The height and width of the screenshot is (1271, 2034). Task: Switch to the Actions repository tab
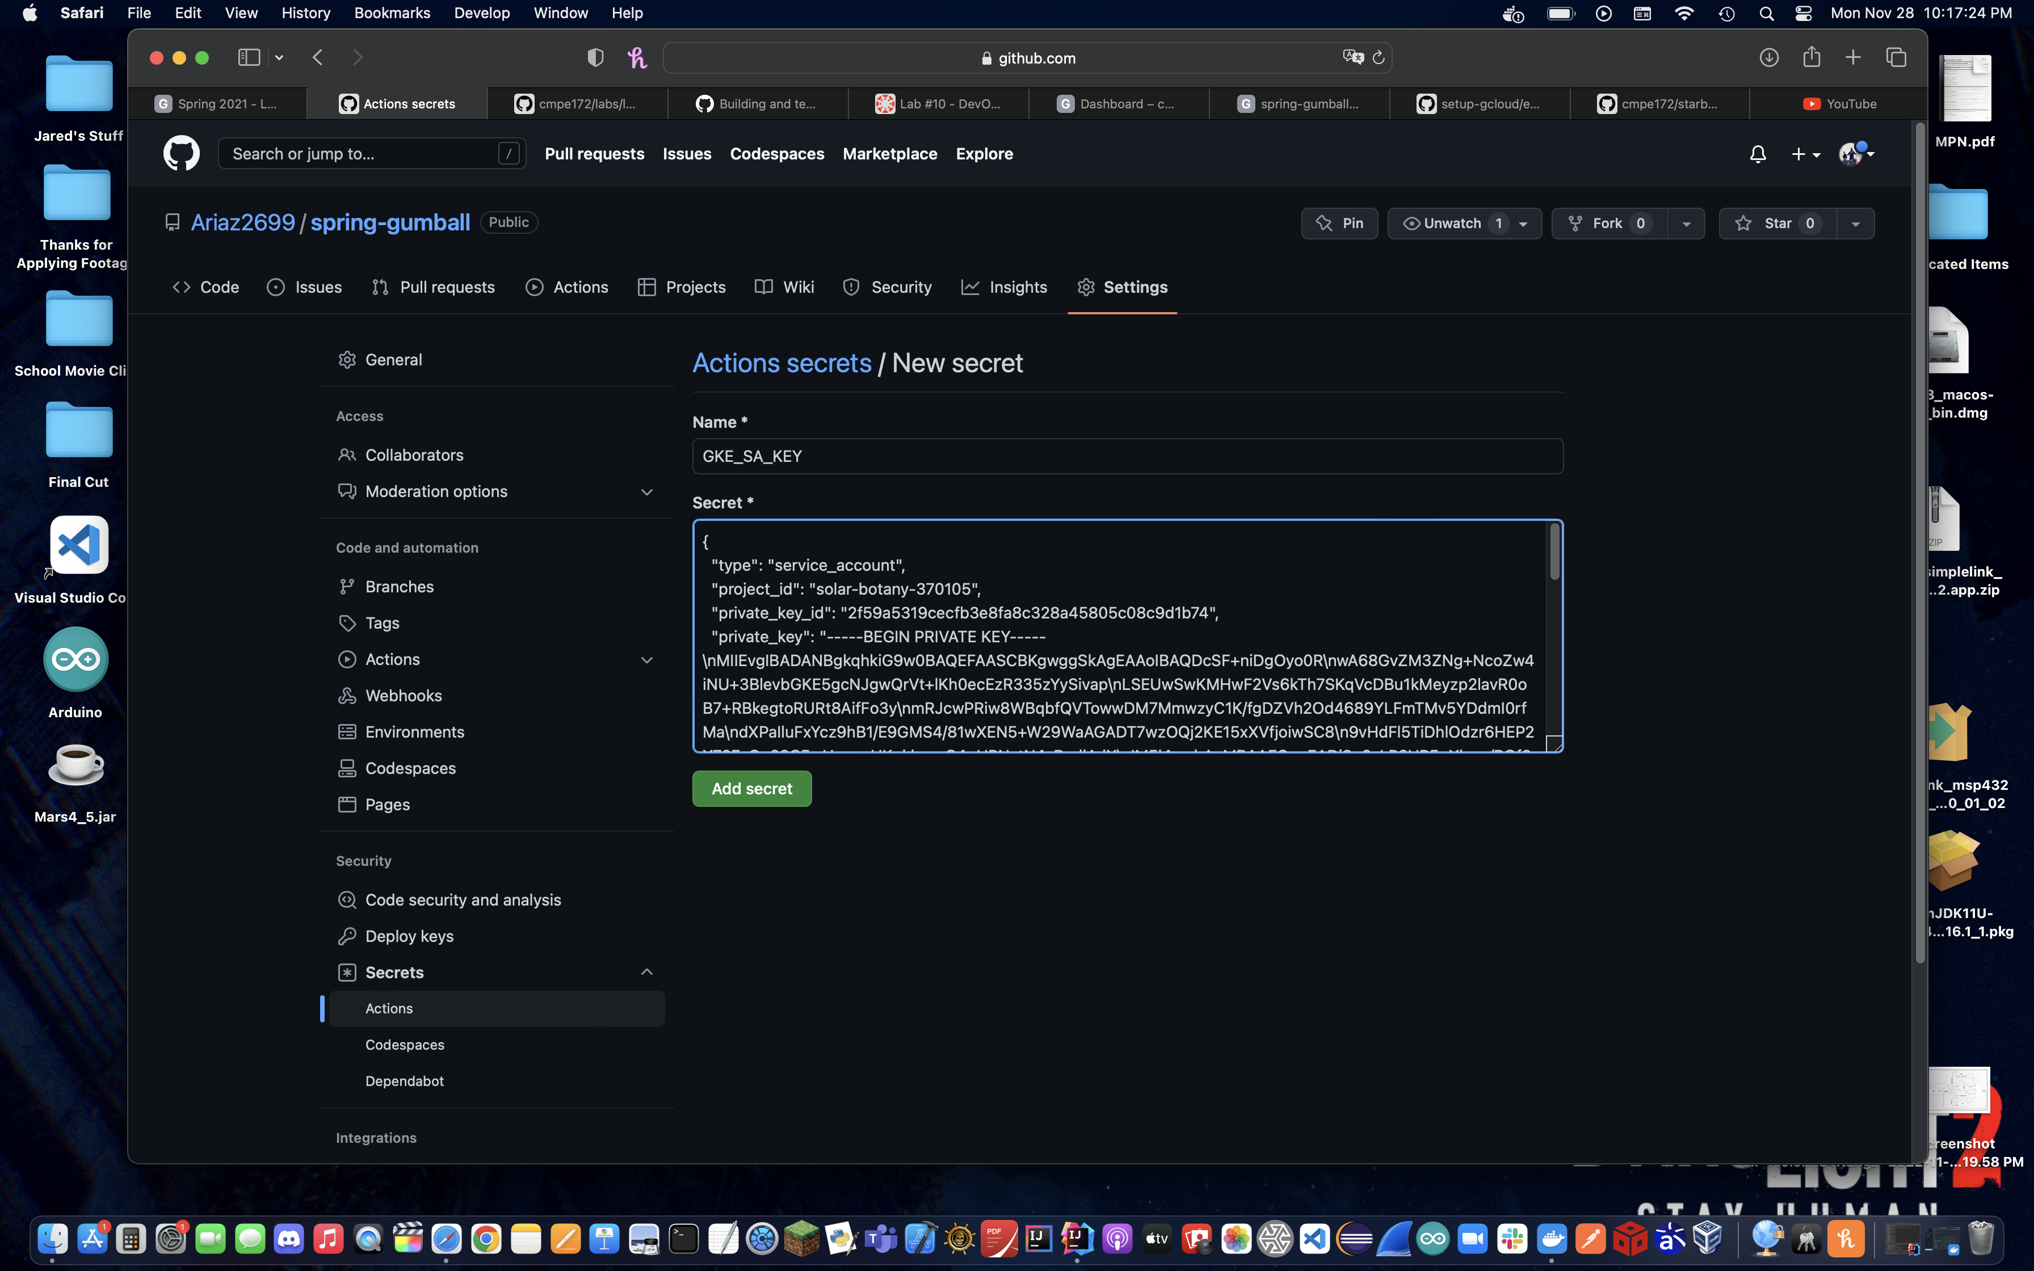pyautogui.click(x=566, y=288)
